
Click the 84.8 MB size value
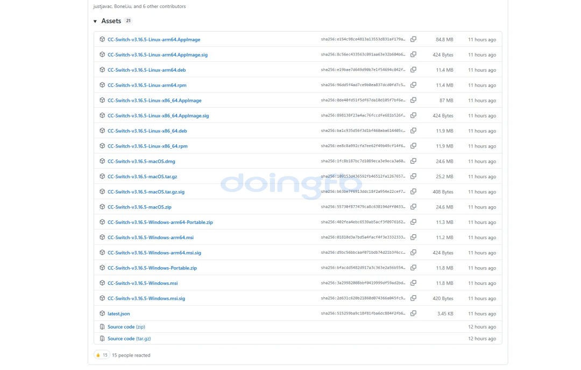click(444, 39)
